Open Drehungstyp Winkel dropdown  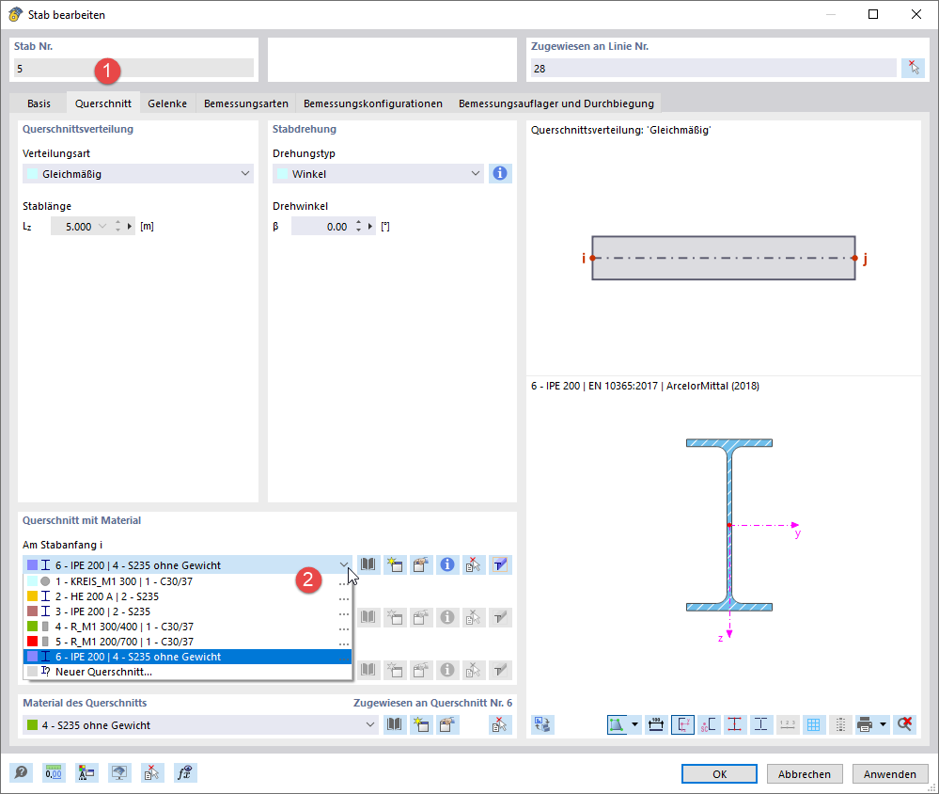click(475, 173)
